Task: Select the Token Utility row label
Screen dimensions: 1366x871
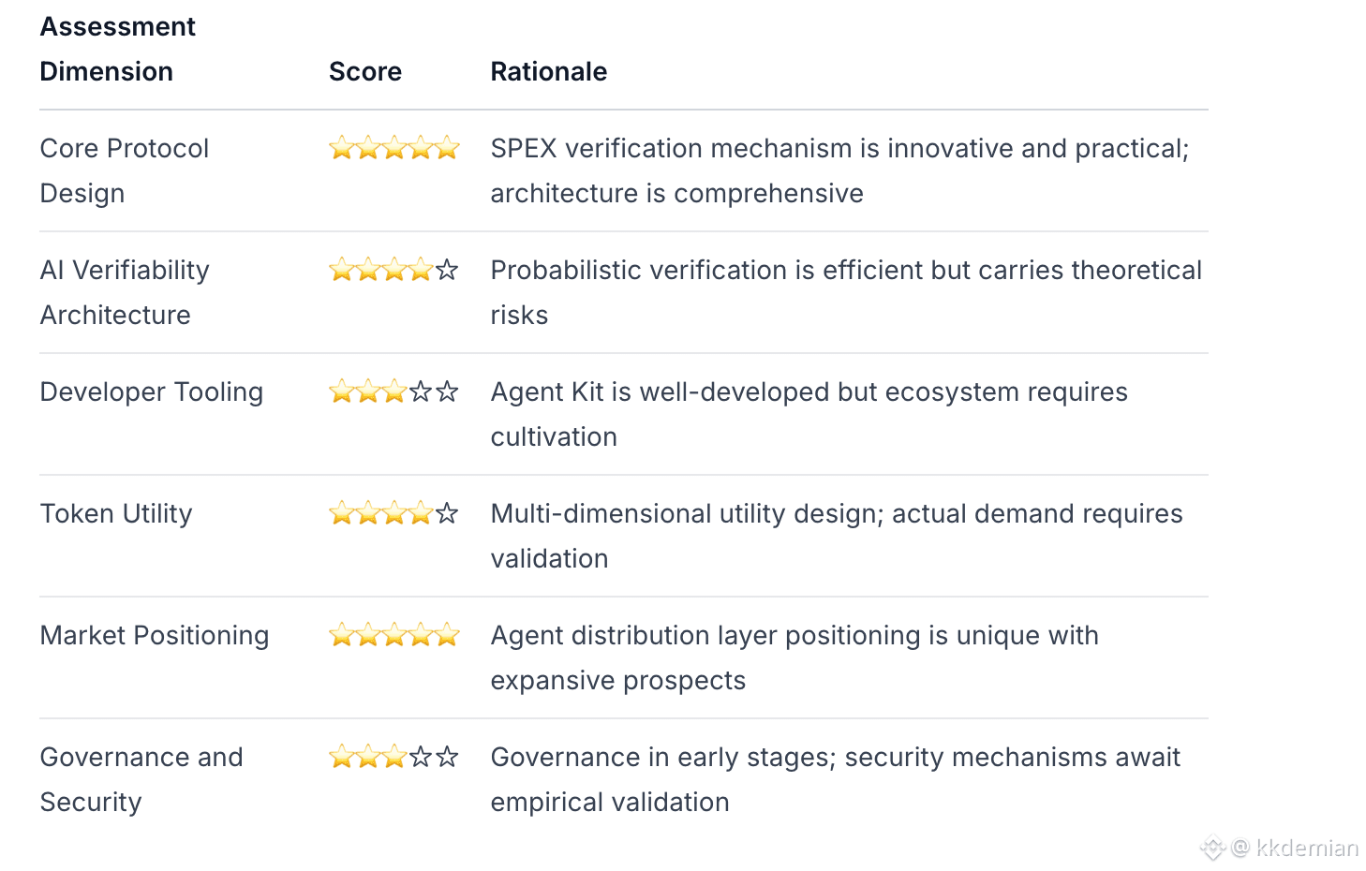Action: [x=116, y=513]
